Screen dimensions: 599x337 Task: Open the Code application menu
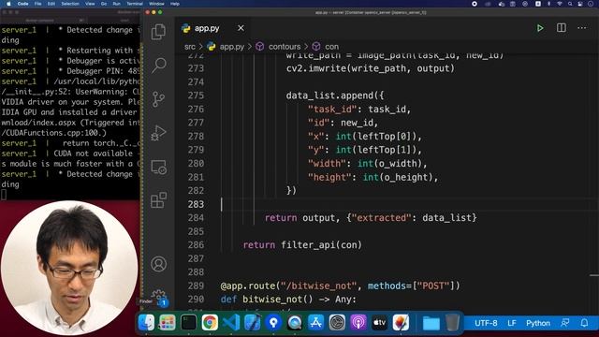tap(22, 4)
